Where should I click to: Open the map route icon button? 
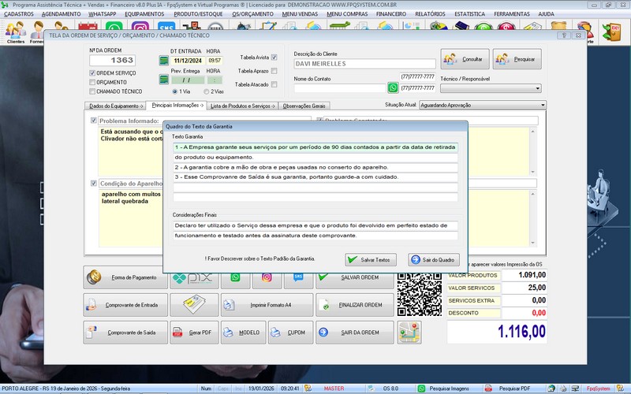(x=409, y=333)
